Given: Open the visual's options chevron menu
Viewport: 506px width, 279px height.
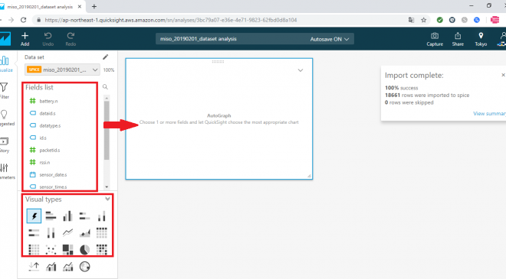Looking at the screenshot, I should pyautogui.click(x=300, y=70).
